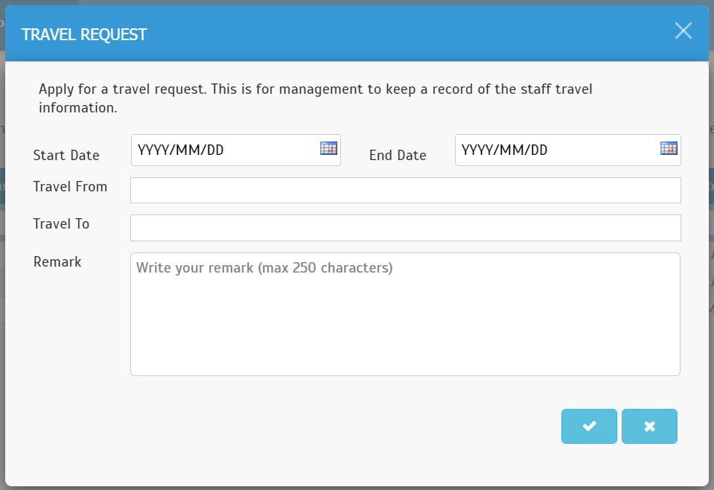Click into the Travel From text box
The height and width of the screenshot is (490, 714).
pyautogui.click(x=405, y=191)
